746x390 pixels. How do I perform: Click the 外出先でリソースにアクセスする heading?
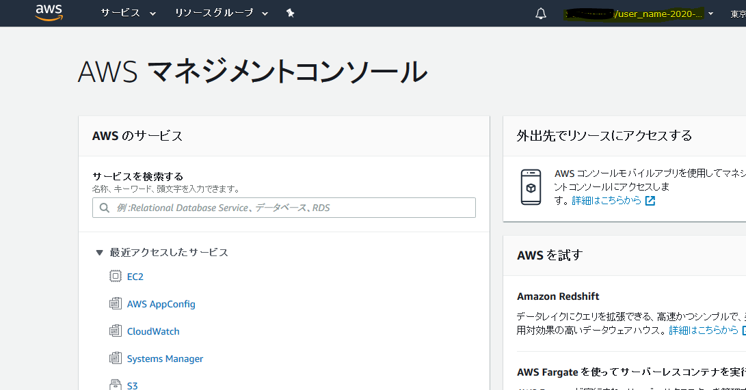tap(604, 136)
